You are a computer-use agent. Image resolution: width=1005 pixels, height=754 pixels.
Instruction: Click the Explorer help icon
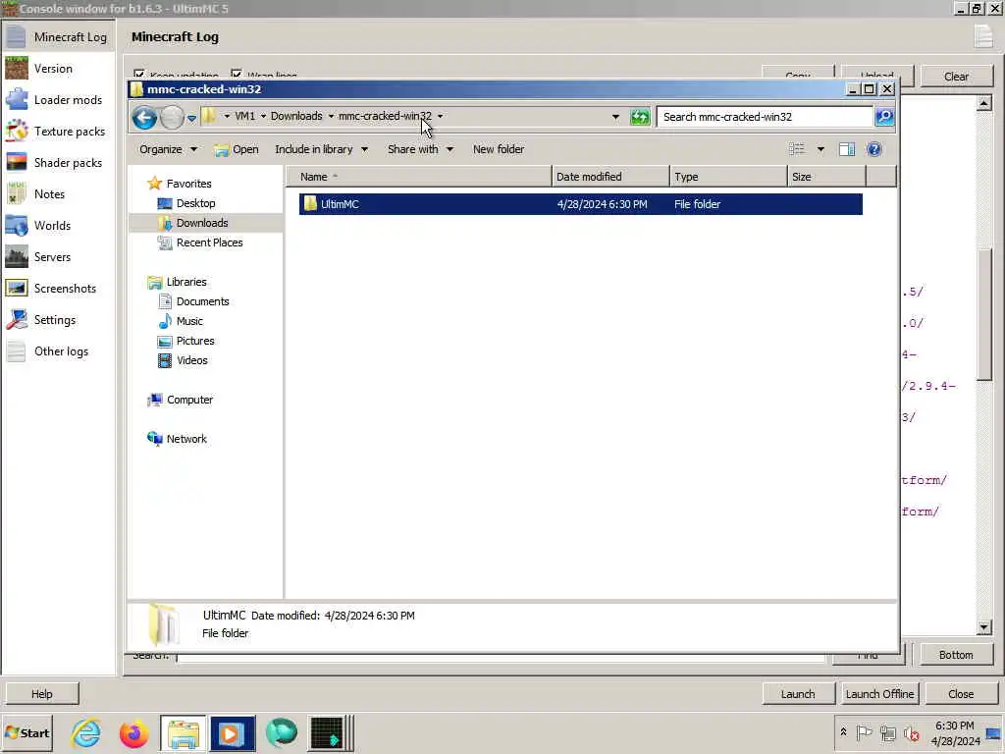pos(874,149)
